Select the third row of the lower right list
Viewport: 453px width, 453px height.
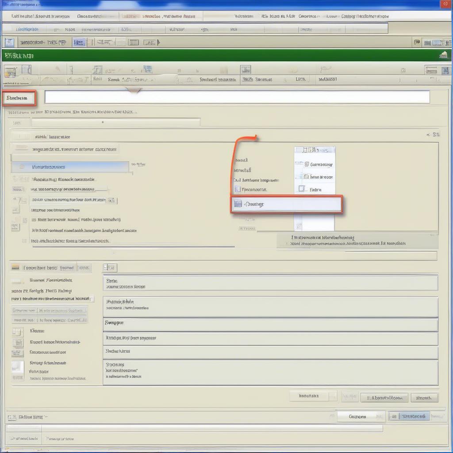pyautogui.click(x=270, y=325)
